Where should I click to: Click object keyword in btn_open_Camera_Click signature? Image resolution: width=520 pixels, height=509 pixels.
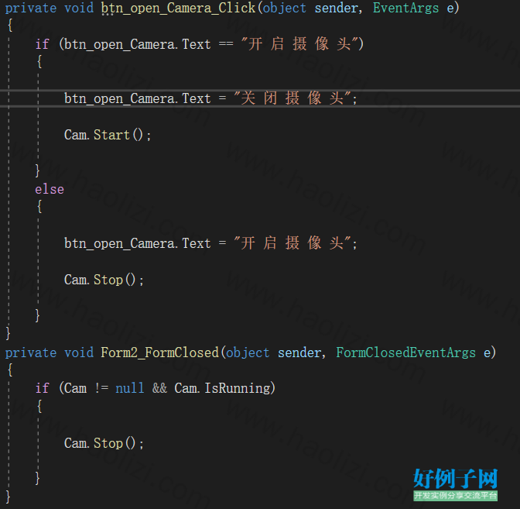pyautogui.click(x=285, y=8)
